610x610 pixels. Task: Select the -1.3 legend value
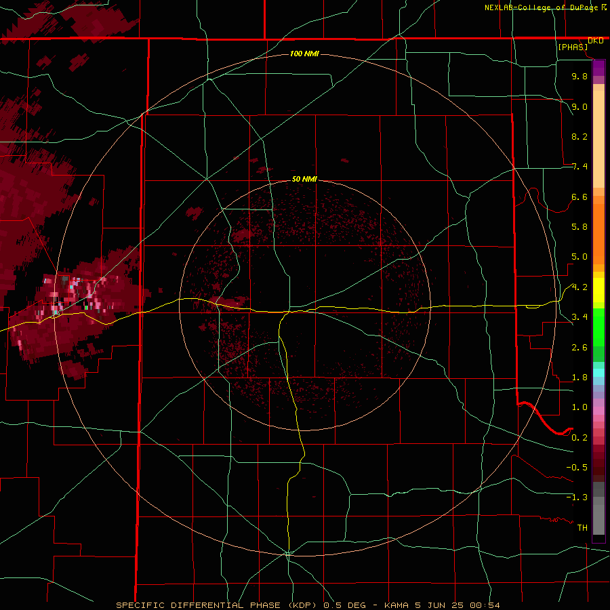[x=577, y=497]
